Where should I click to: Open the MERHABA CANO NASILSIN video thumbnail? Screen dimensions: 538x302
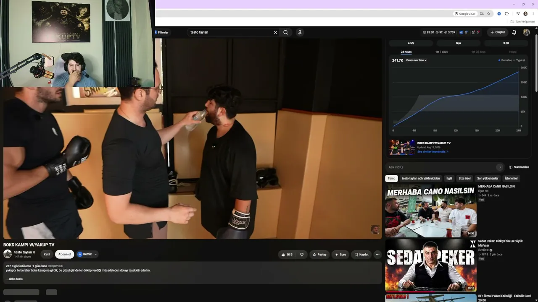pos(431,211)
